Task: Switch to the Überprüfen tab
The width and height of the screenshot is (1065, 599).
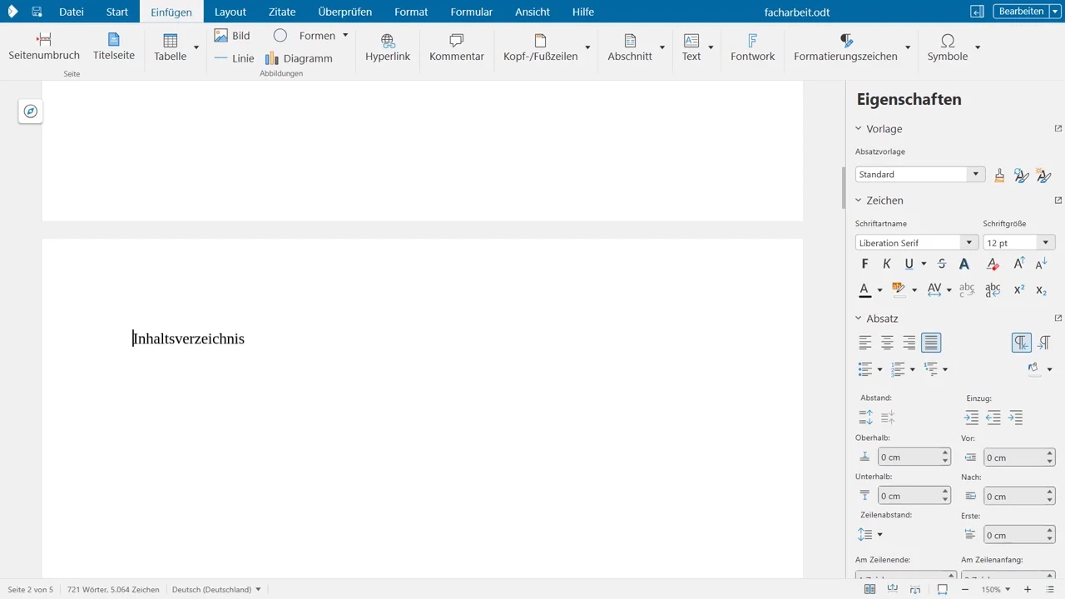Action: (344, 12)
